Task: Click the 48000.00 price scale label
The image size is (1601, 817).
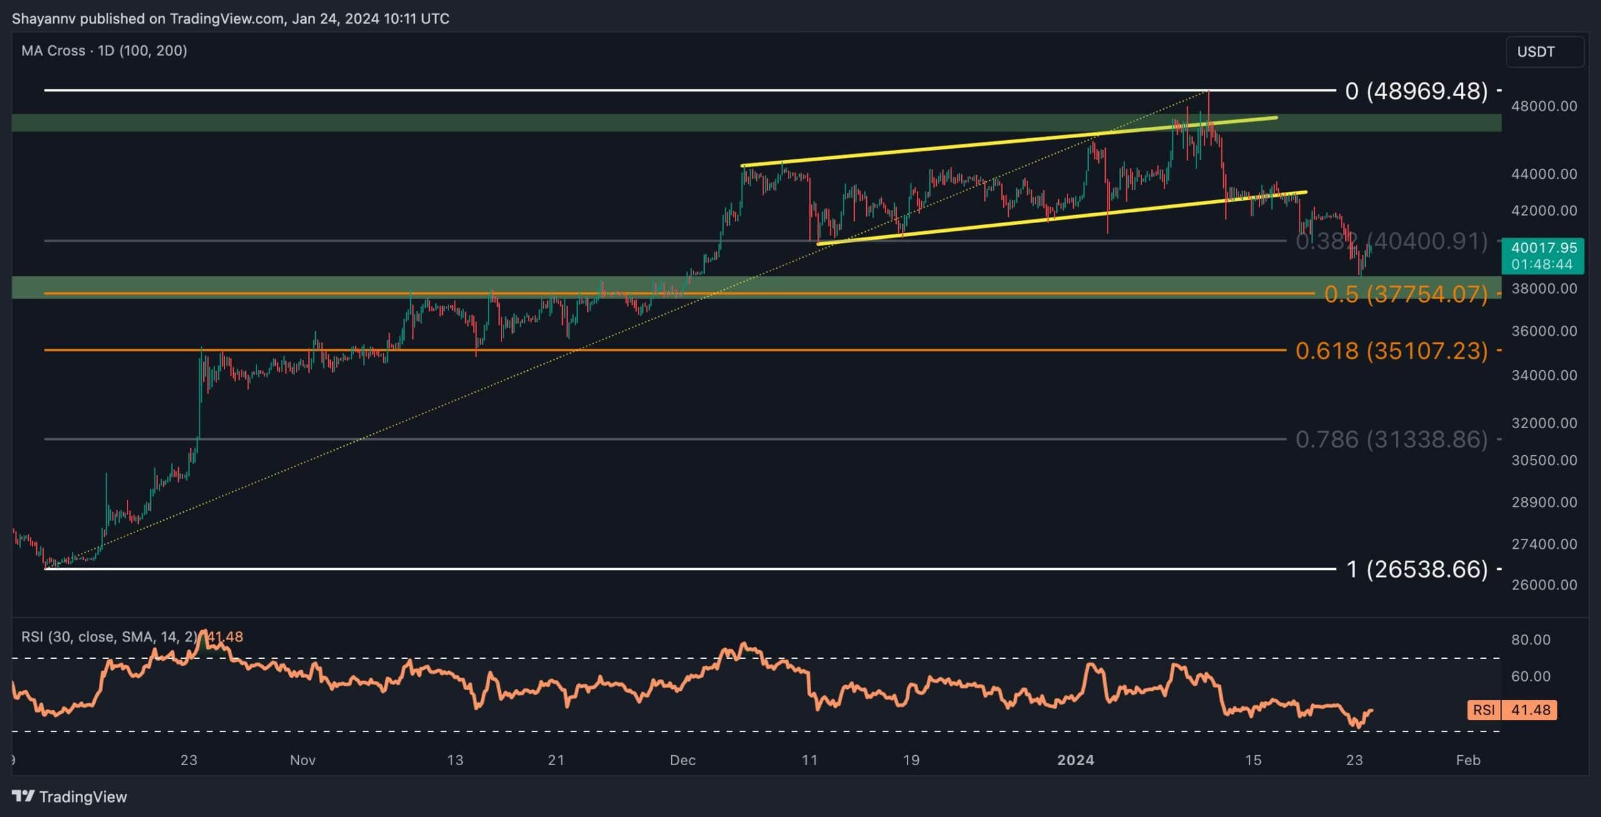Action: coord(1543,106)
